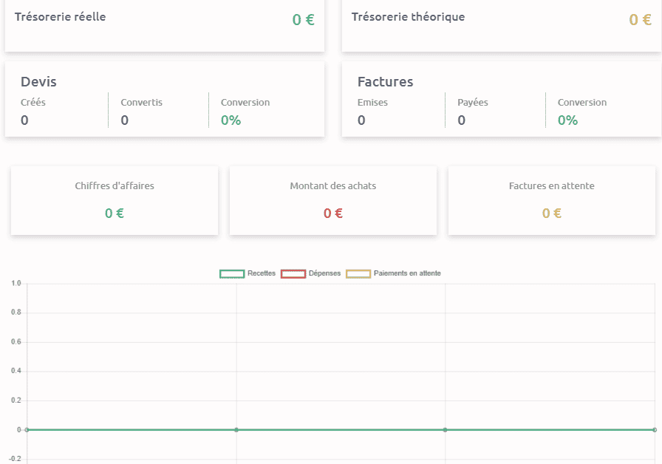Click the Factures Emises count
The height and width of the screenshot is (464, 662).
(361, 120)
